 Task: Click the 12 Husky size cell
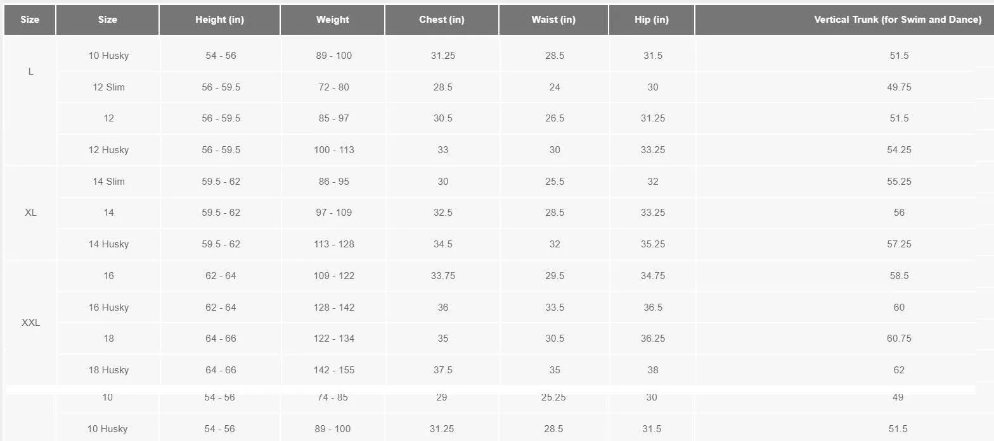(x=108, y=150)
